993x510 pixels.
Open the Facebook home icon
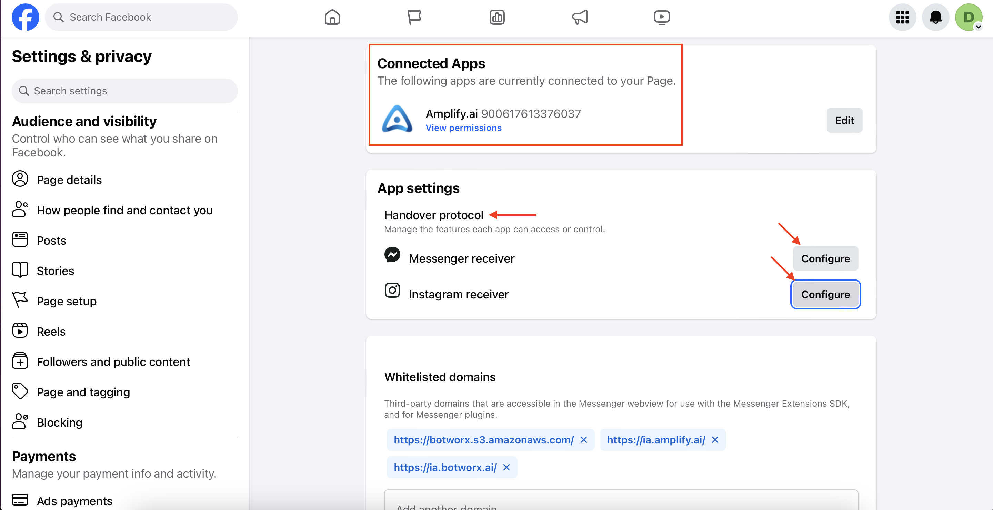click(x=332, y=17)
